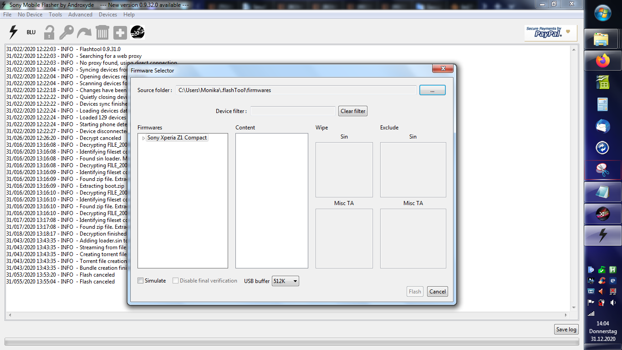Click the lightning bolt Flash device icon
Image resolution: width=622 pixels, height=350 pixels.
tap(14, 32)
